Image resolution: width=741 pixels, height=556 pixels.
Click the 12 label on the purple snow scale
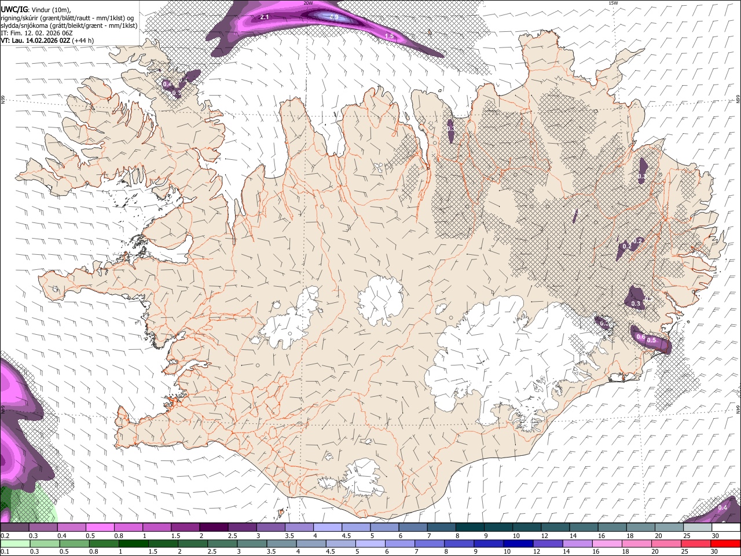(545, 536)
